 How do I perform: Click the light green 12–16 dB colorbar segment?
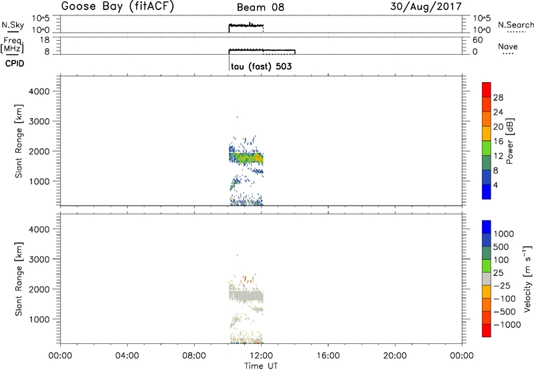point(487,148)
